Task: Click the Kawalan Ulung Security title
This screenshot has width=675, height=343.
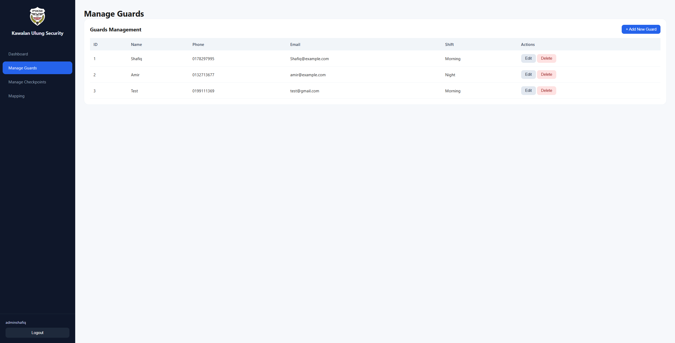Action: click(37, 33)
